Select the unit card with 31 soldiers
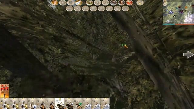Viewport: 194px width, 109px height. coord(87,104)
